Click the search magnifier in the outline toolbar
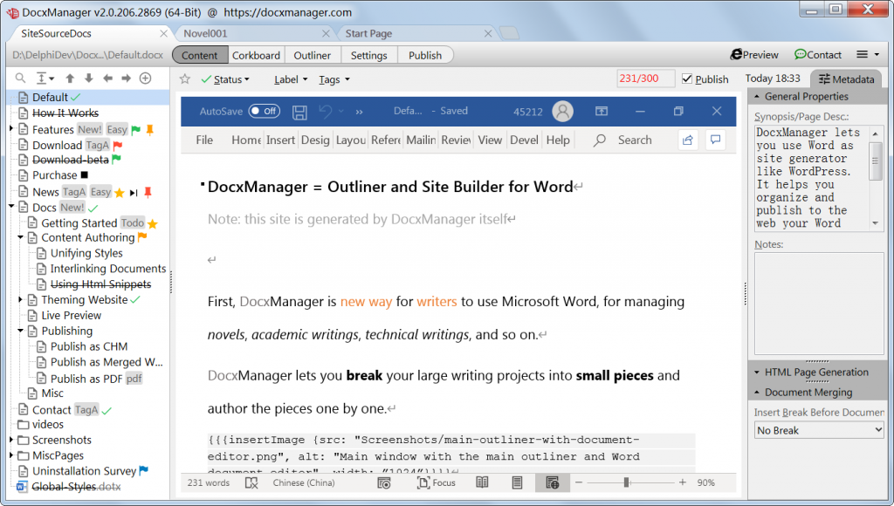The image size is (894, 506). point(21,78)
